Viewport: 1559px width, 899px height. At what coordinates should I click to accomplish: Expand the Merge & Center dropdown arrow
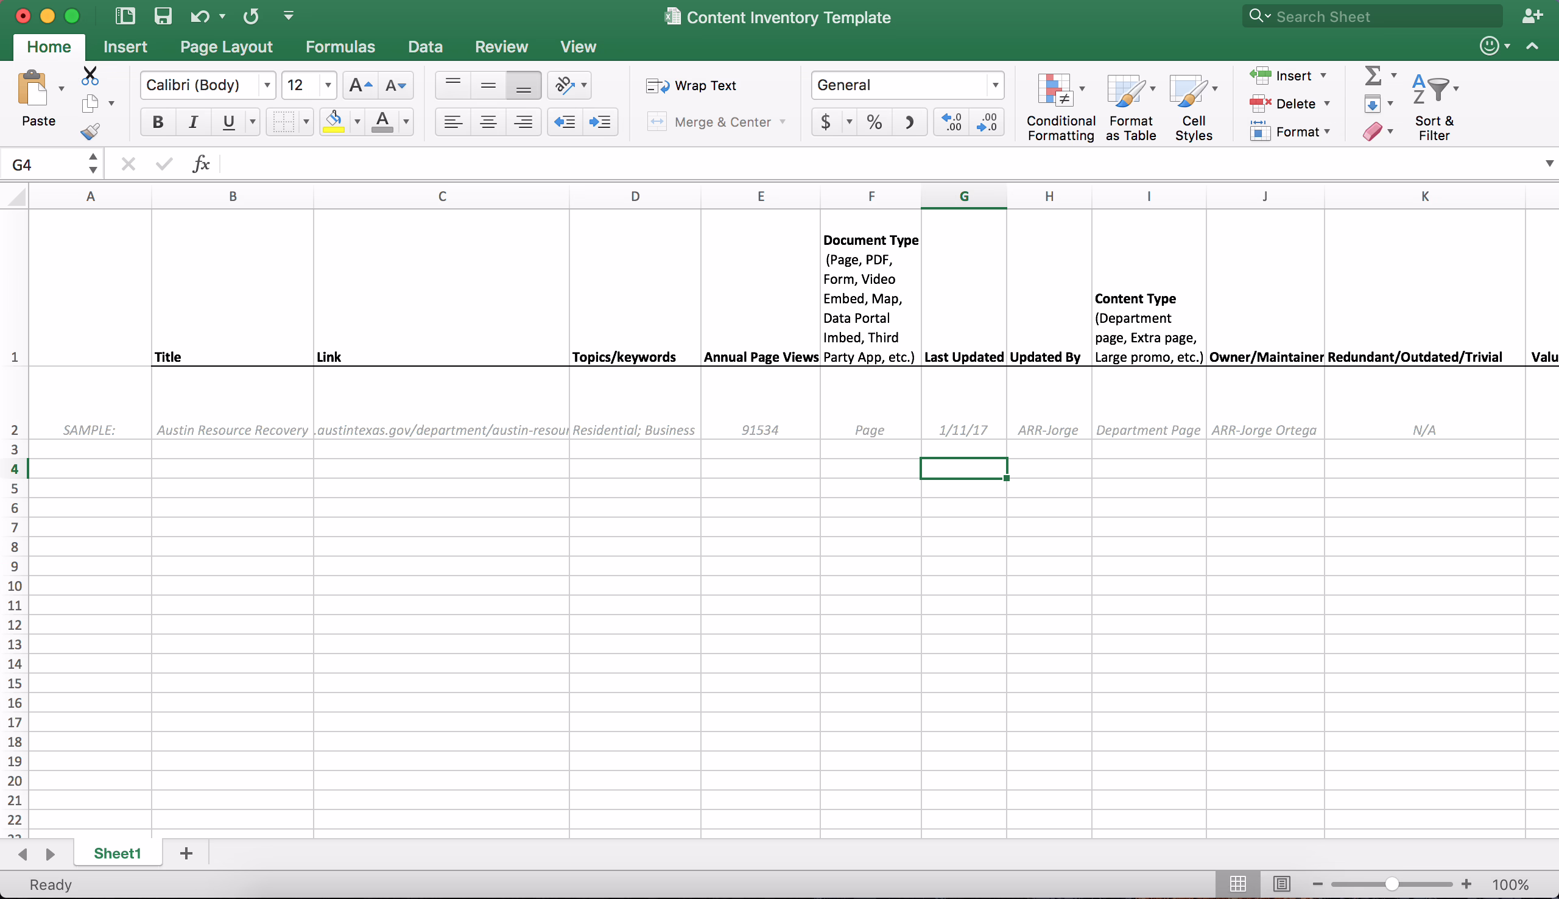coord(783,122)
